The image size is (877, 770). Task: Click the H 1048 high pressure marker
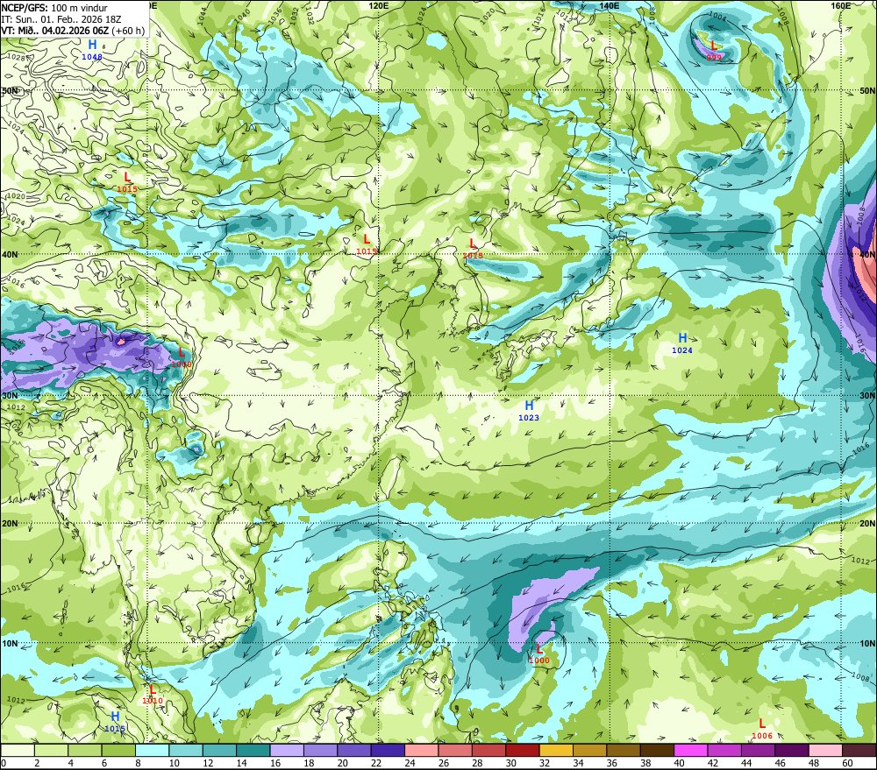coord(92,49)
